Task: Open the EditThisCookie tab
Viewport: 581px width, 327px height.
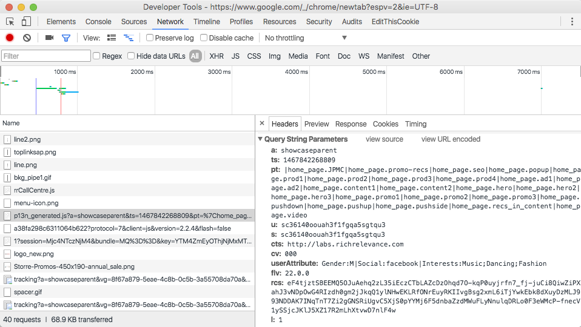Action: click(395, 22)
